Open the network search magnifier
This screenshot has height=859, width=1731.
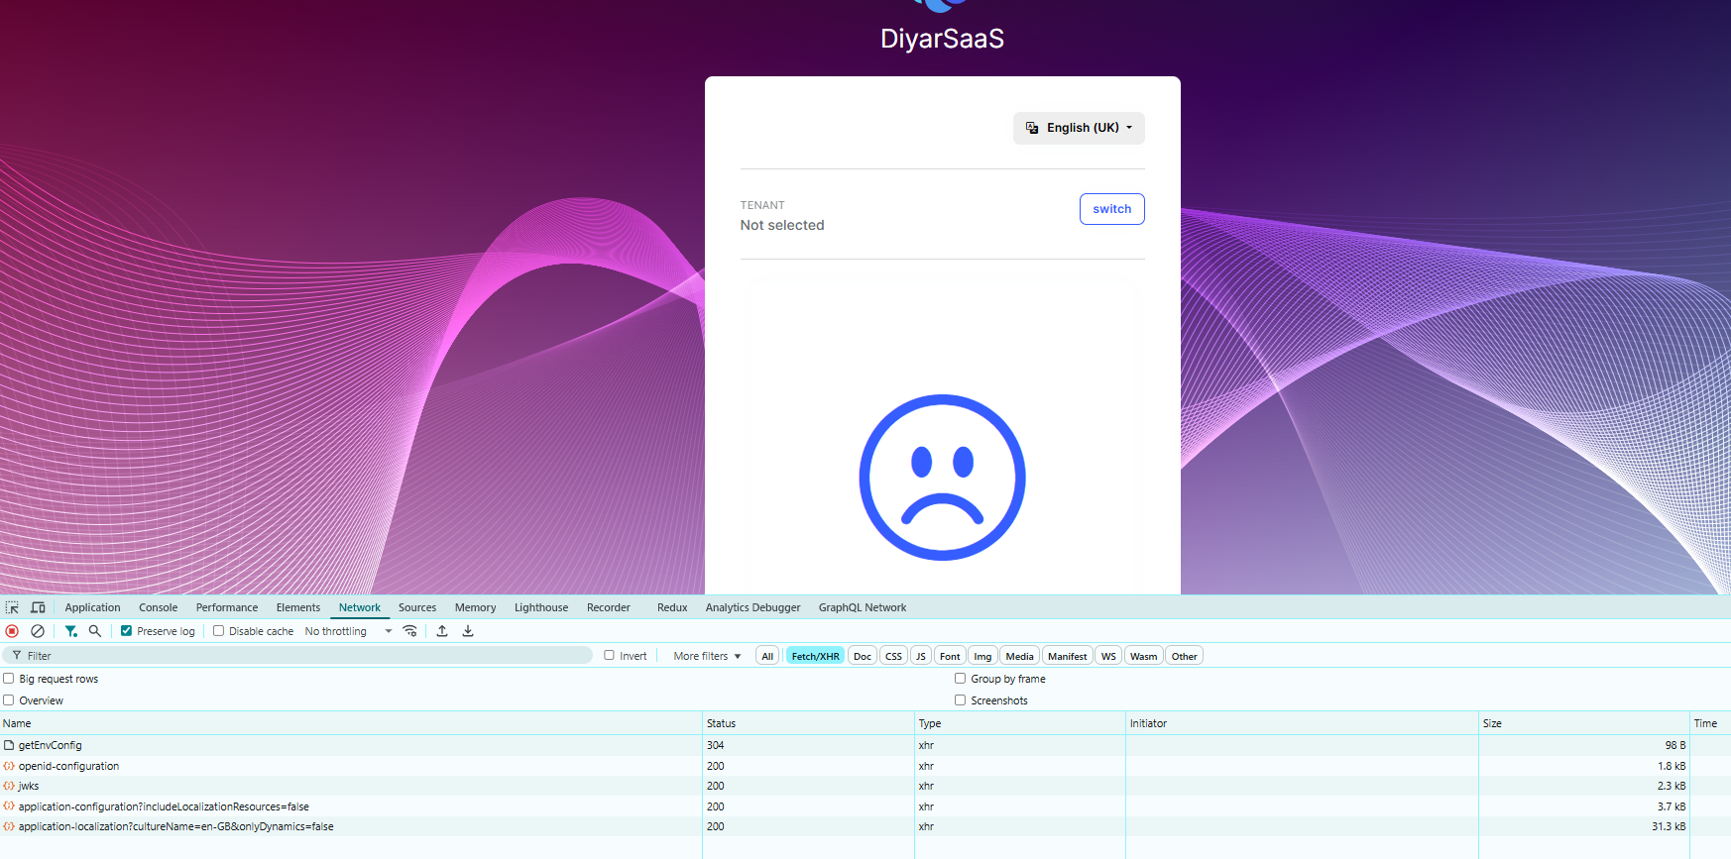(x=95, y=631)
